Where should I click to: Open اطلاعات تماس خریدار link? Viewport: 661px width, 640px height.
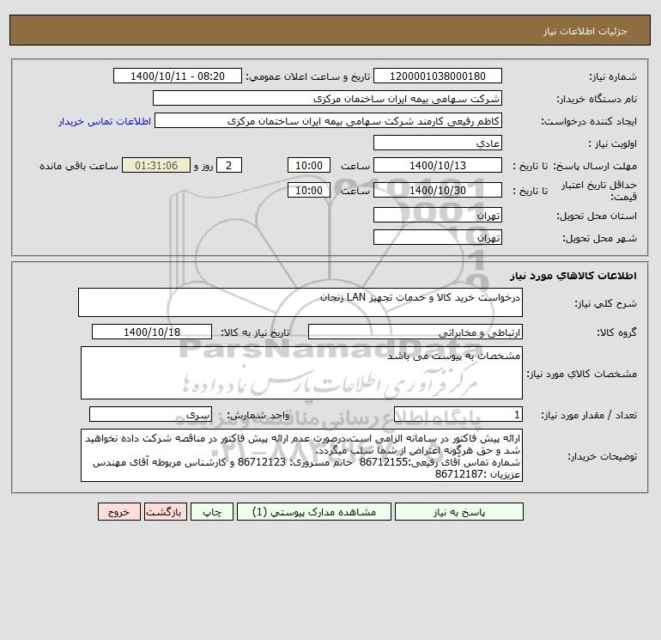[x=105, y=121]
